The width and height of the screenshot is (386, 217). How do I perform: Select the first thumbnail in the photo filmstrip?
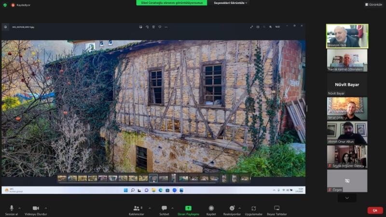62,178
